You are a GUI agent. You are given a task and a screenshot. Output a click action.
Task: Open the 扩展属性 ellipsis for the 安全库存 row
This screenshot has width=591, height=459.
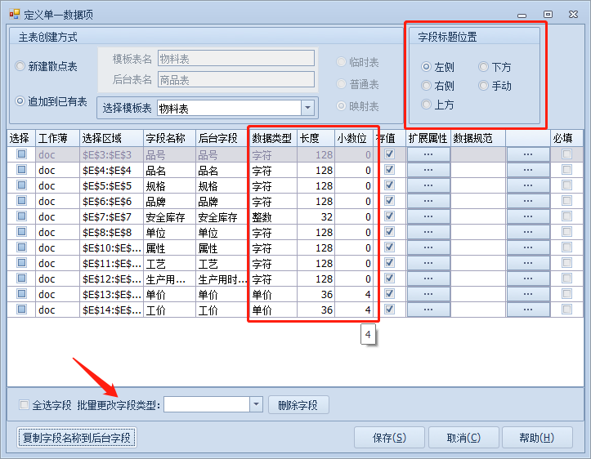[x=428, y=216]
